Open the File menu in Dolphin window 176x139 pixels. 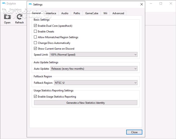[4, 10]
